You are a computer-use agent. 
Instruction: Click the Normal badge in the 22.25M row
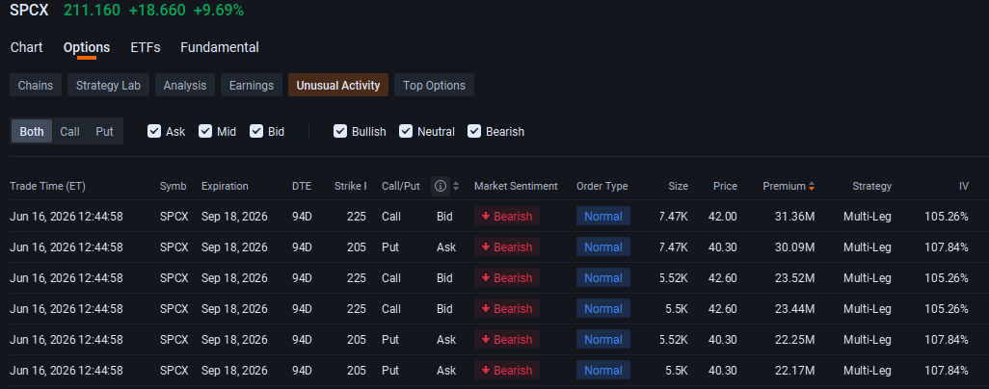[x=603, y=340]
